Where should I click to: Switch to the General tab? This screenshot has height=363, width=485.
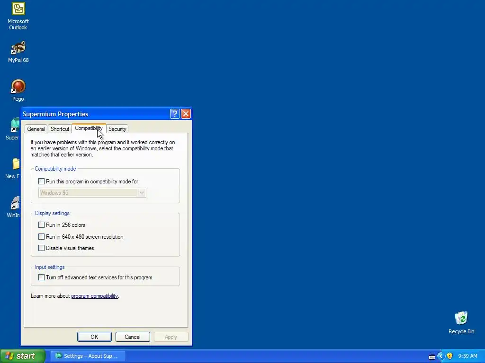[36, 129]
